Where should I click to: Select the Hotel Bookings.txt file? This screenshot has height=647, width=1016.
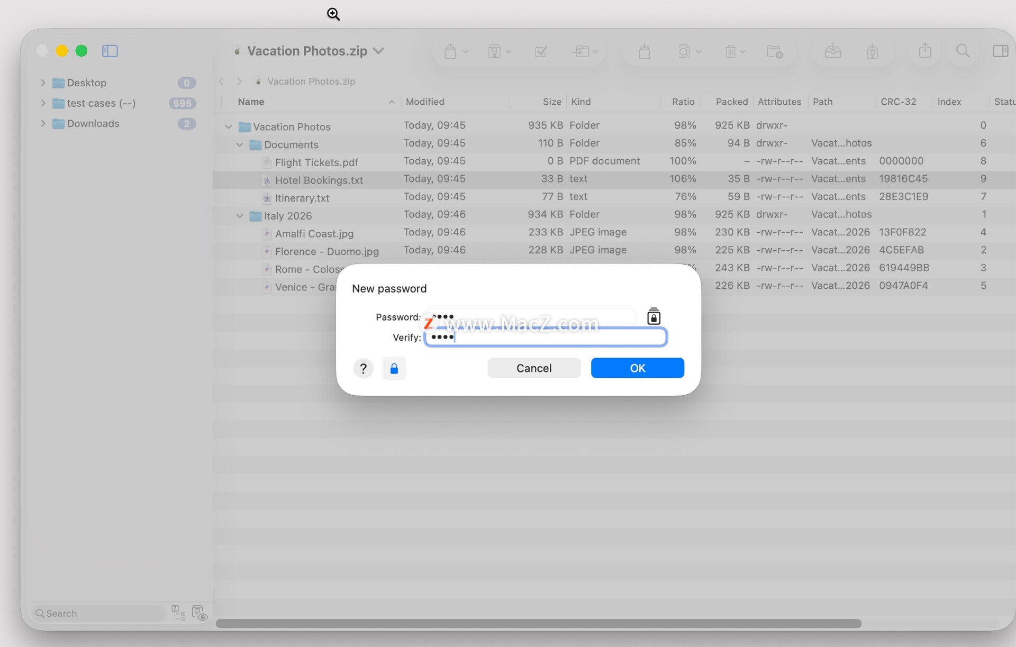(x=319, y=180)
